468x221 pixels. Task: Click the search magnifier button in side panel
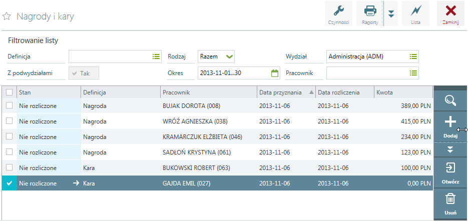pyautogui.click(x=450, y=100)
